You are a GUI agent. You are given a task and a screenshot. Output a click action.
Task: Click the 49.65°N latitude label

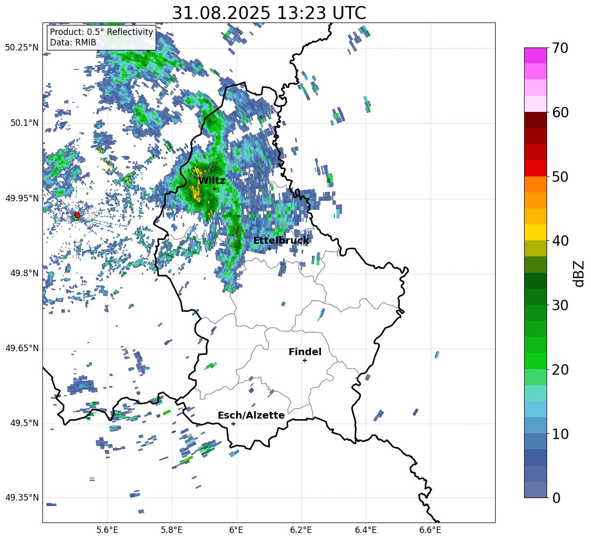22,348
